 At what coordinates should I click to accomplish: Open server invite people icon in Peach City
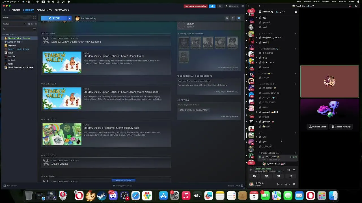coord(296,12)
